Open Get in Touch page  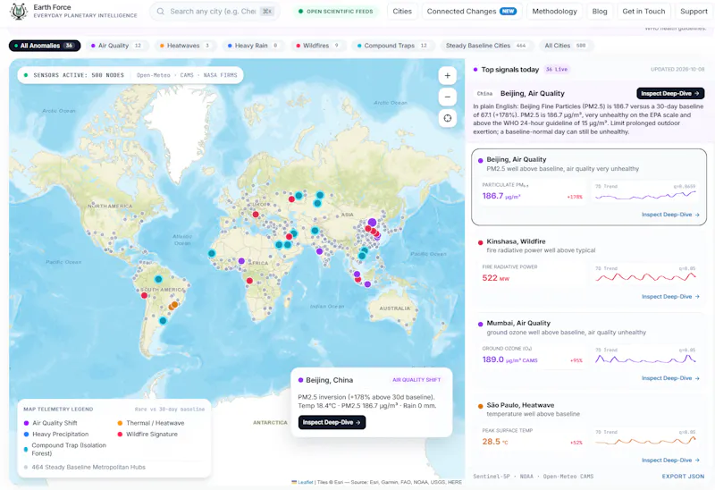(x=643, y=12)
